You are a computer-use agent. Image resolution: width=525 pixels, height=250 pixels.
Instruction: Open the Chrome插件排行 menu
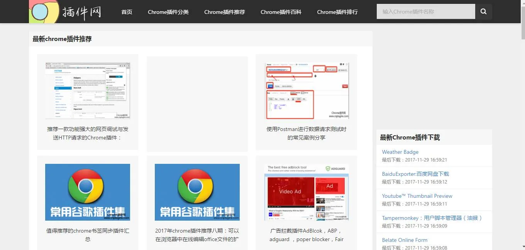(337, 12)
